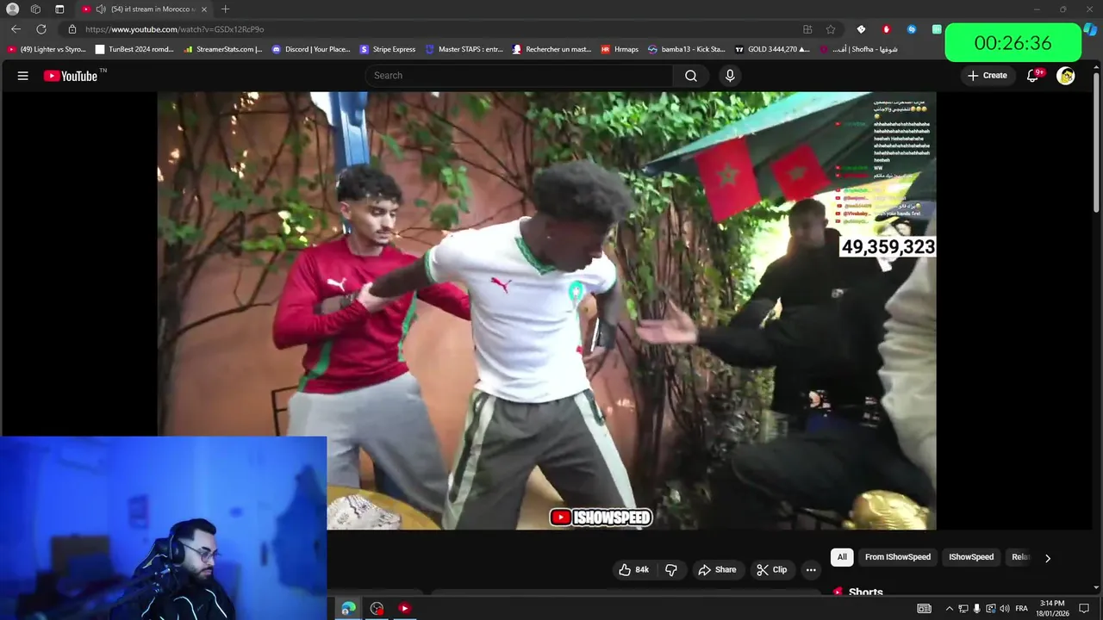Open the browser profile icon in title bar
Screen dimensions: 1103x620
pos(12,9)
